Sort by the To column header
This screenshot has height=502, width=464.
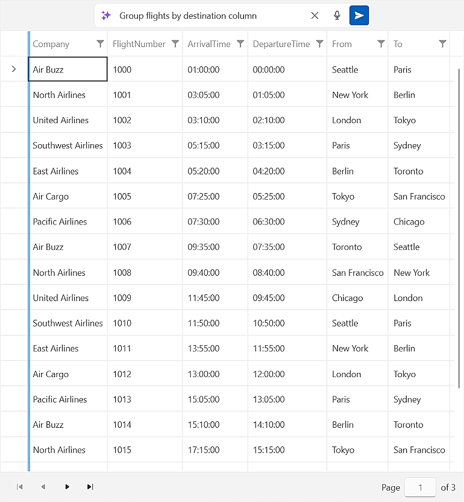398,44
